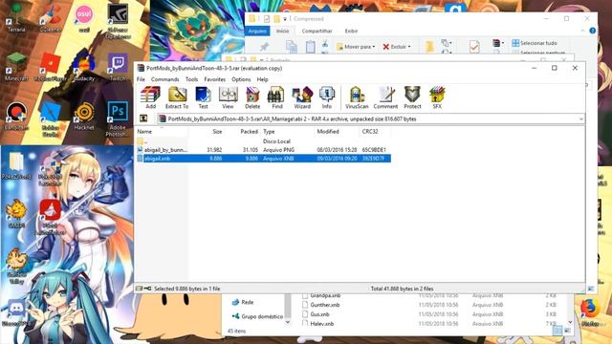Click the SFX toolbar icon

[437, 97]
